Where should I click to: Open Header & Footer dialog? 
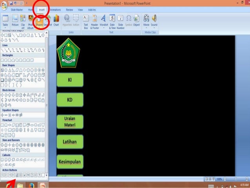94,22
